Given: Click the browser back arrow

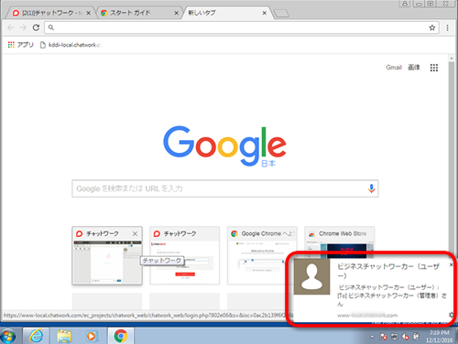Looking at the screenshot, I should [x=11, y=27].
